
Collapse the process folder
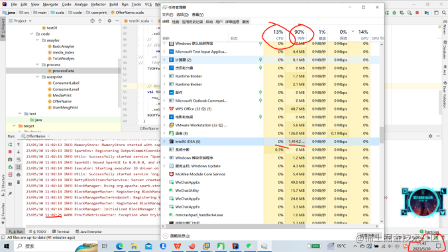(x=37, y=65)
